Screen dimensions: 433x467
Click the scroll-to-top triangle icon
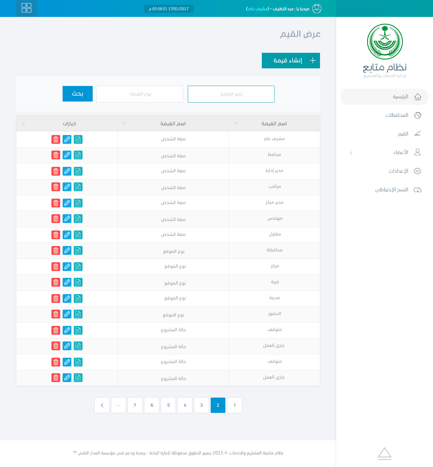click(x=385, y=453)
